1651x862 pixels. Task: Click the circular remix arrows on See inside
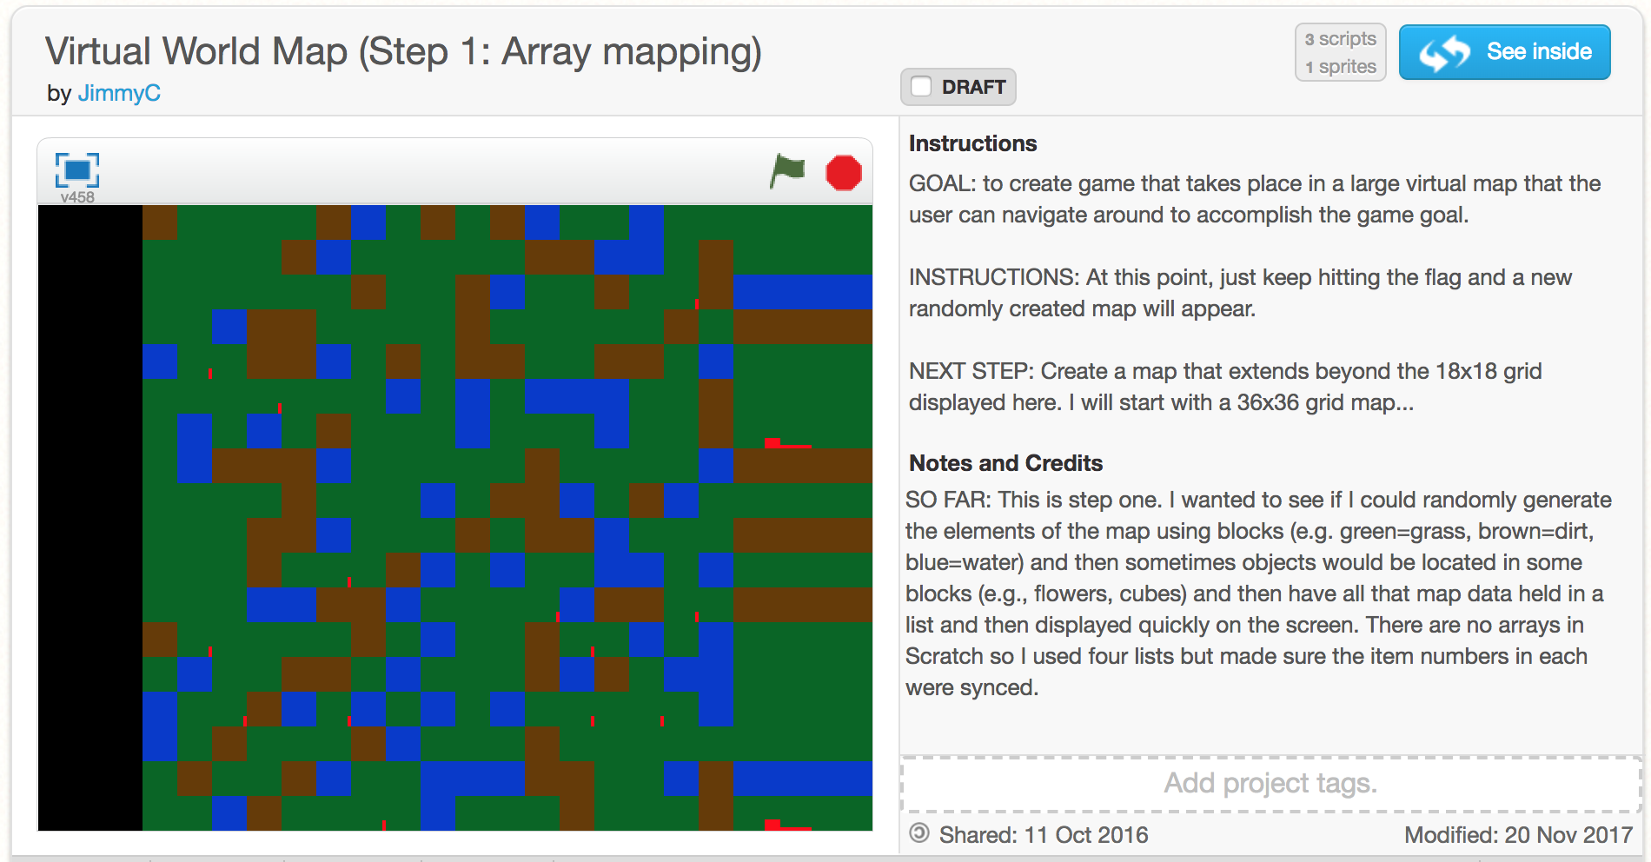click(1447, 51)
